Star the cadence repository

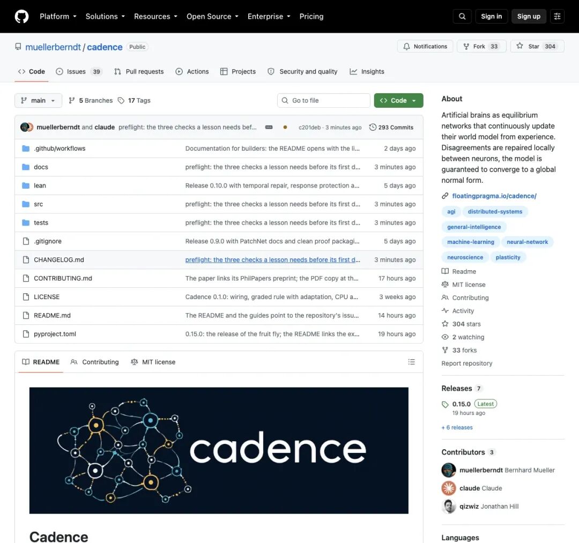[537, 46]
